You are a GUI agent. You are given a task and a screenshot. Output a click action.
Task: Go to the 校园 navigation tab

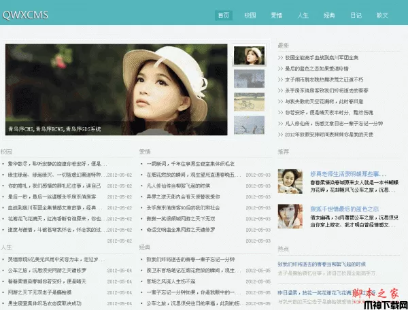[x=250, y=15]
